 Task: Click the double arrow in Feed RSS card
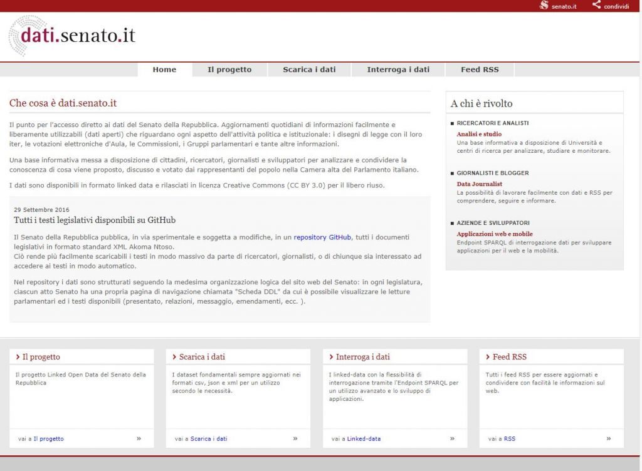point(608,438)
